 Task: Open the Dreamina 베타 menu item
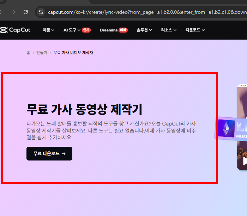tap(114, 30)
